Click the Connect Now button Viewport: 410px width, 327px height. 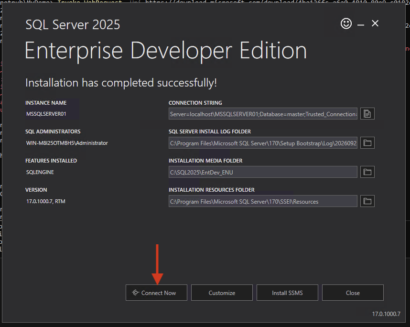(156, 293)
